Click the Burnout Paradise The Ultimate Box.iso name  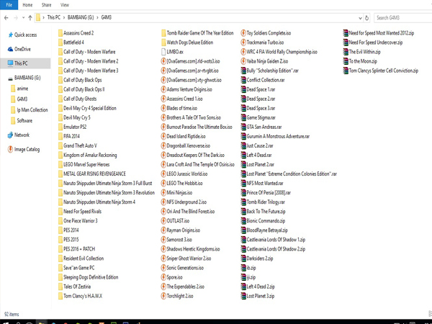[199, 127]
